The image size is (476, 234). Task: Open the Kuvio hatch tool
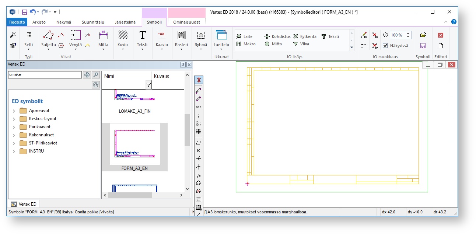(123, 38)
